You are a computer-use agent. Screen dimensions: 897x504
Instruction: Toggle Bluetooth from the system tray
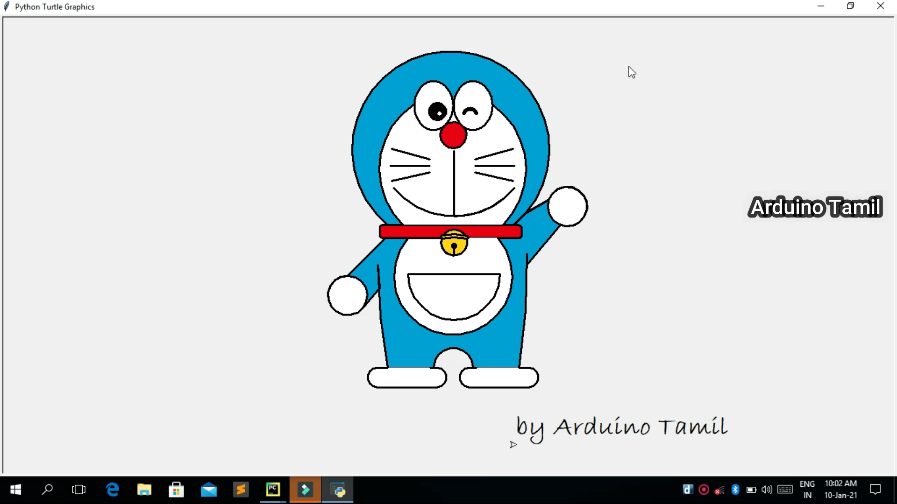pos(735,490)
